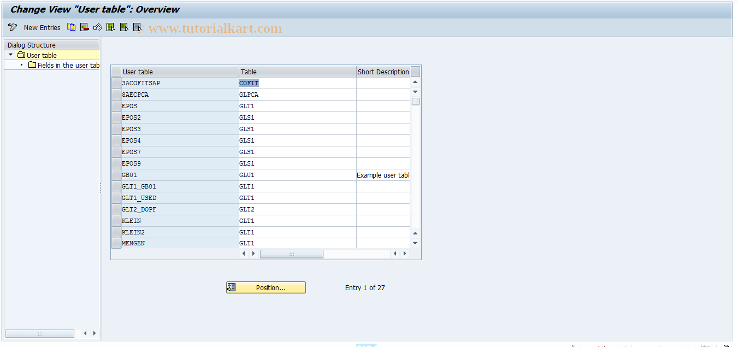Click the Deselect All toolbar icon
738x347 pixels.
click(136, 27)
